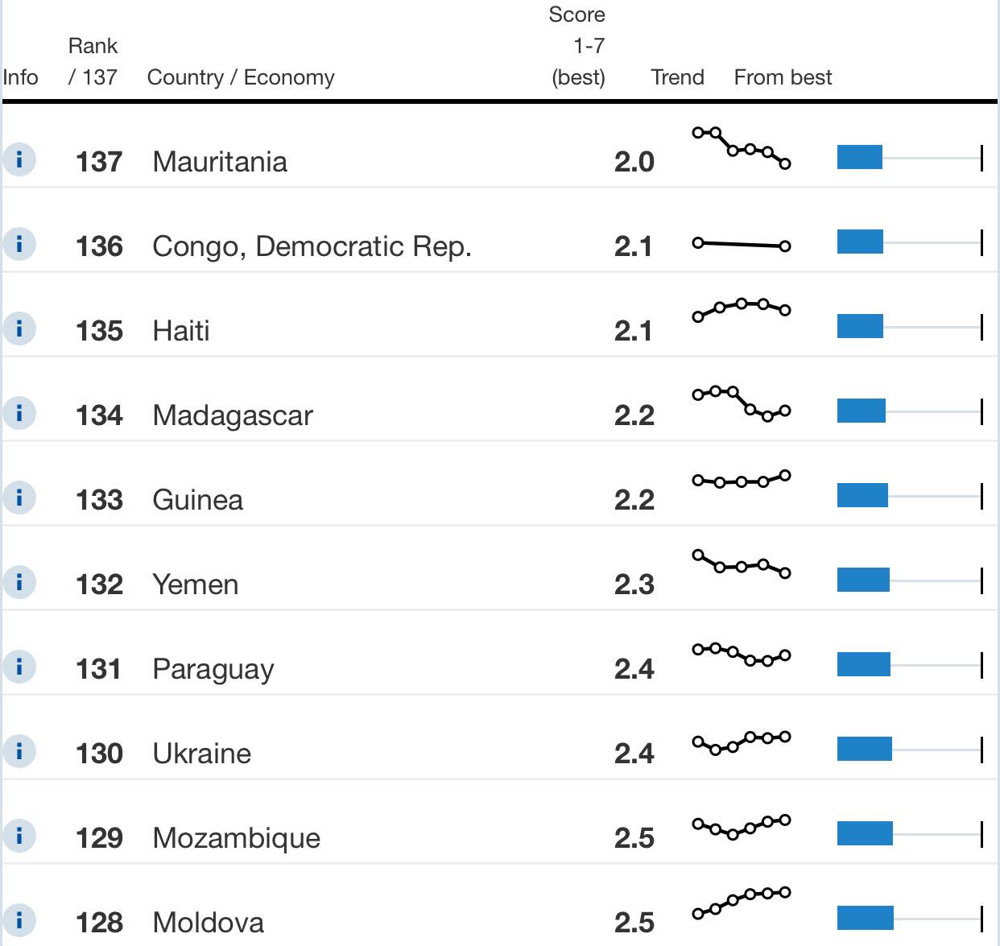Click Yemen's info icon
The width and height of the screenshot is (1000, 946).
19,582
